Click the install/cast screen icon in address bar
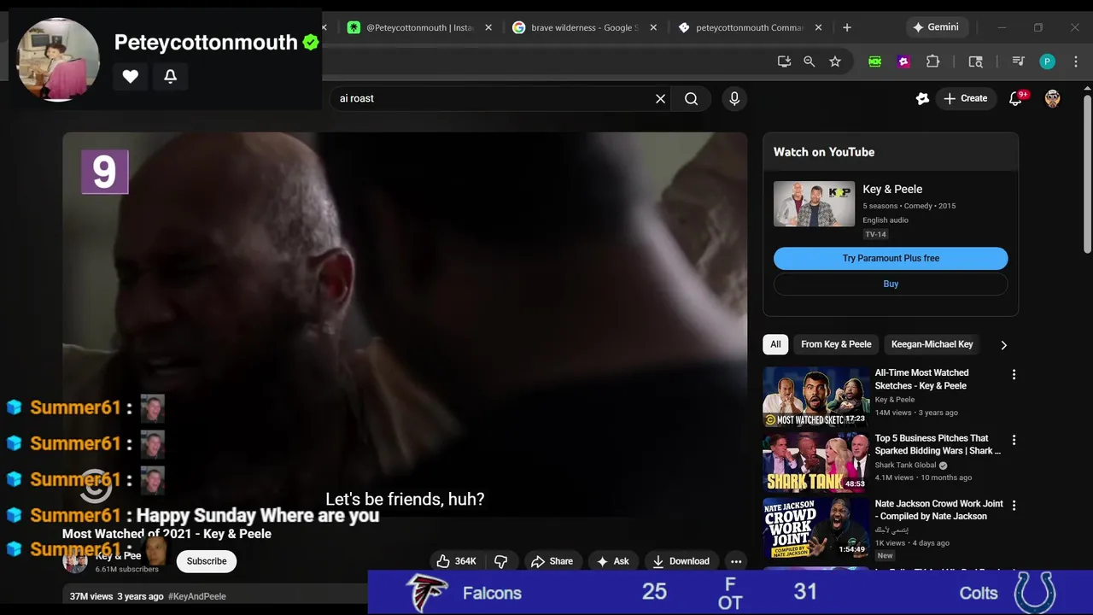This screenshot has width=1093, height=615. [x=784, y=61]
